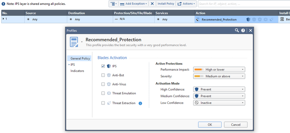Click the IPS shield icon in Action column
The image size is (290, 133).
coord(248,20)
